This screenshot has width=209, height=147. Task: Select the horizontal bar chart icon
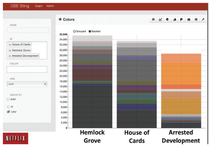182,19
